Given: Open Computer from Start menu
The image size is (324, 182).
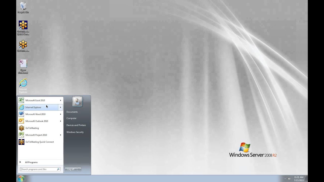Looking at the screenshot, I should pos(71,118).
